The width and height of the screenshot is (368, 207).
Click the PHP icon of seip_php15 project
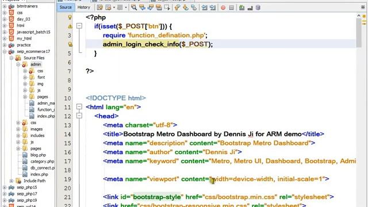[x=11, y=187]
